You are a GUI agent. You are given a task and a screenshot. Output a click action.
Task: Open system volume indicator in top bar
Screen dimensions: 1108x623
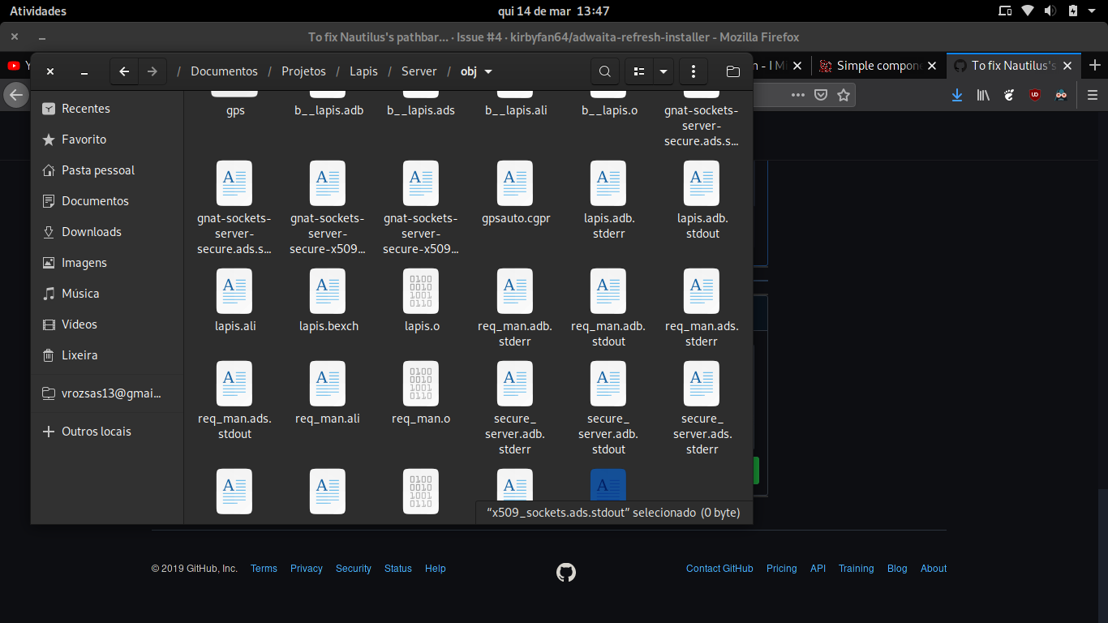[1050, 11]
